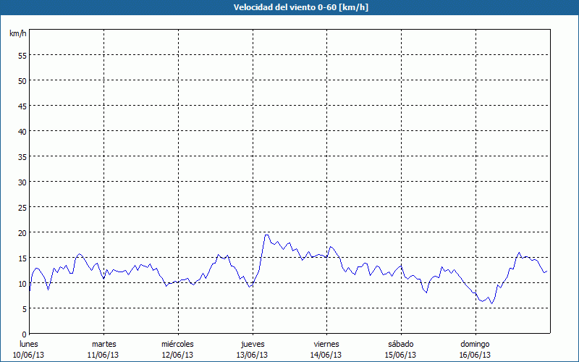This screenshot has height=362, width=579.
Task: Click the 'viernes' day label
Action: 326,344
